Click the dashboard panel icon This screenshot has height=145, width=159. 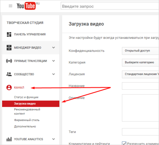pos(9,34)
